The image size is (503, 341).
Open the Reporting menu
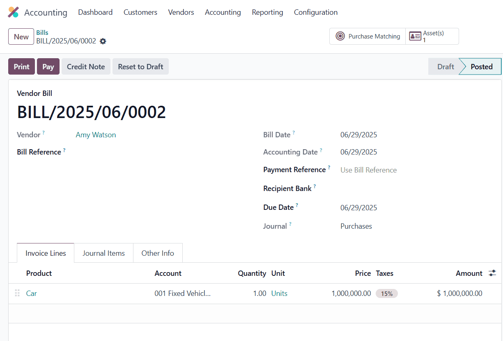[x=267, y=12]
